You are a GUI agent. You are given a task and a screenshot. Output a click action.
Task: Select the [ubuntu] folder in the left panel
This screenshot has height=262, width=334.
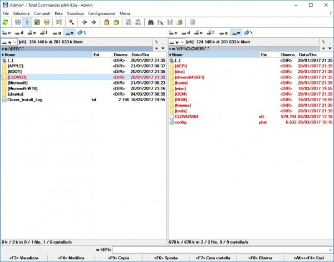tap(83, 94)
